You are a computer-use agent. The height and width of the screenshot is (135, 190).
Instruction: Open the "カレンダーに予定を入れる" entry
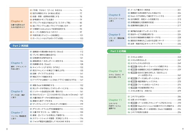(154, 103)
